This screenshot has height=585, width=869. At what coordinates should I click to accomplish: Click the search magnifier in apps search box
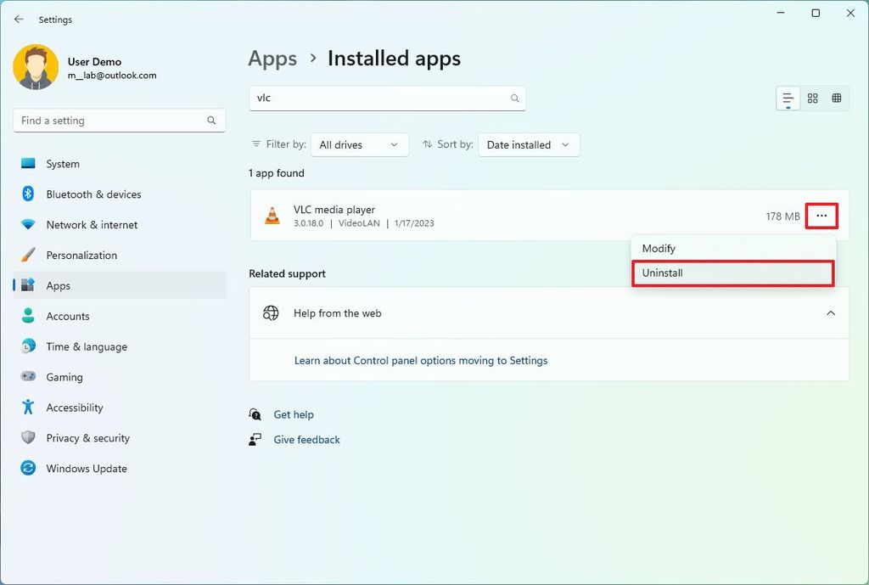(x=514, y=98)
